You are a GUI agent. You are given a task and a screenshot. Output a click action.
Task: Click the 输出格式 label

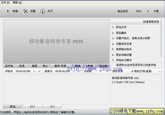123,11
